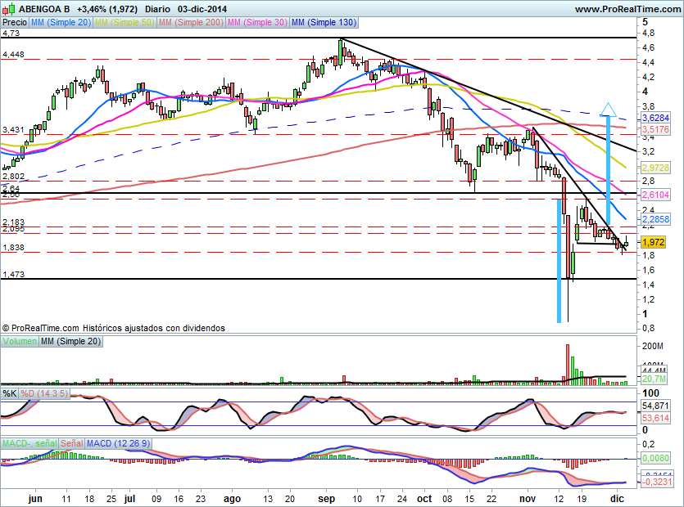Image resolution: width=684 pixels, height=507 pixels.
Task: Open the MM (Simple 30) indicator label
Action: click(256, 23)
